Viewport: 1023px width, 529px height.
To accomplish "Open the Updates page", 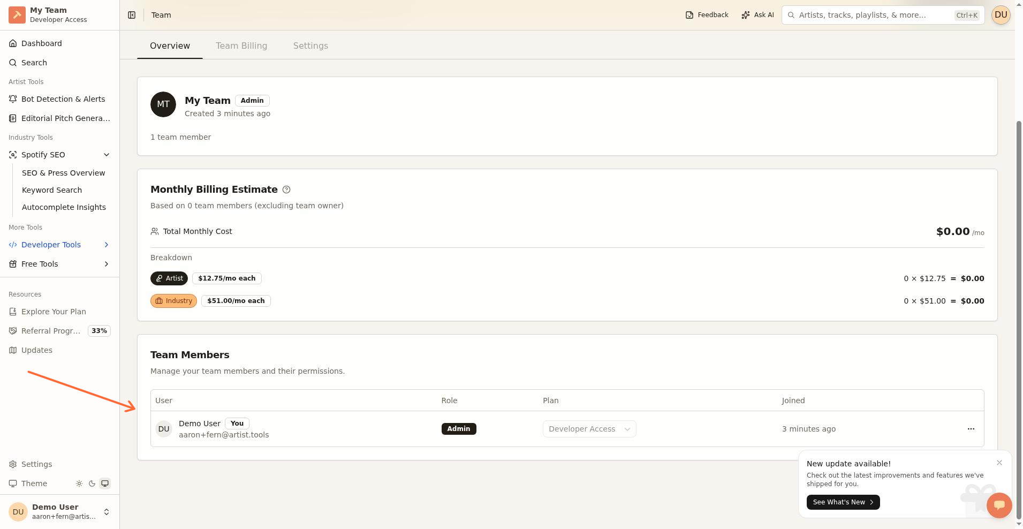I will tap(60, 350).
